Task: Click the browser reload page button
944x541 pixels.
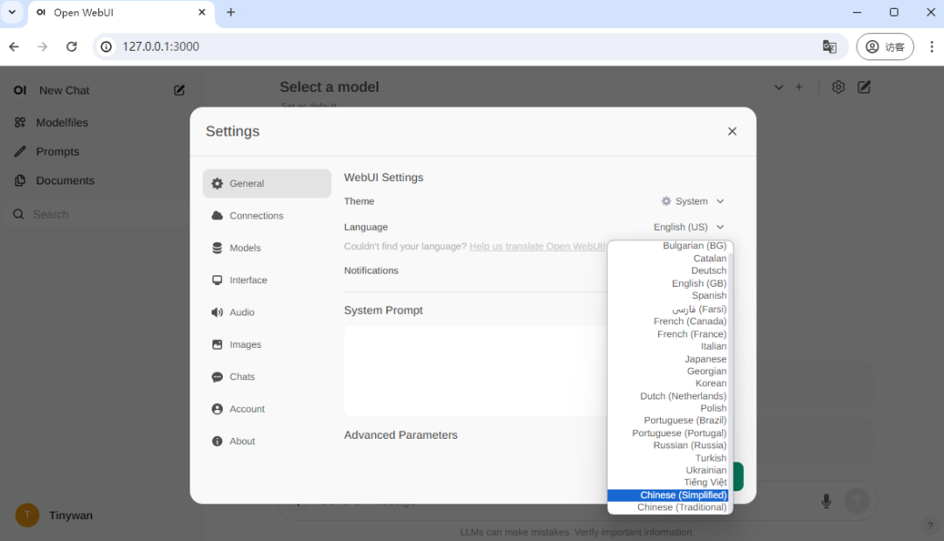Action: pyautogui.click(x=72, y=46)
